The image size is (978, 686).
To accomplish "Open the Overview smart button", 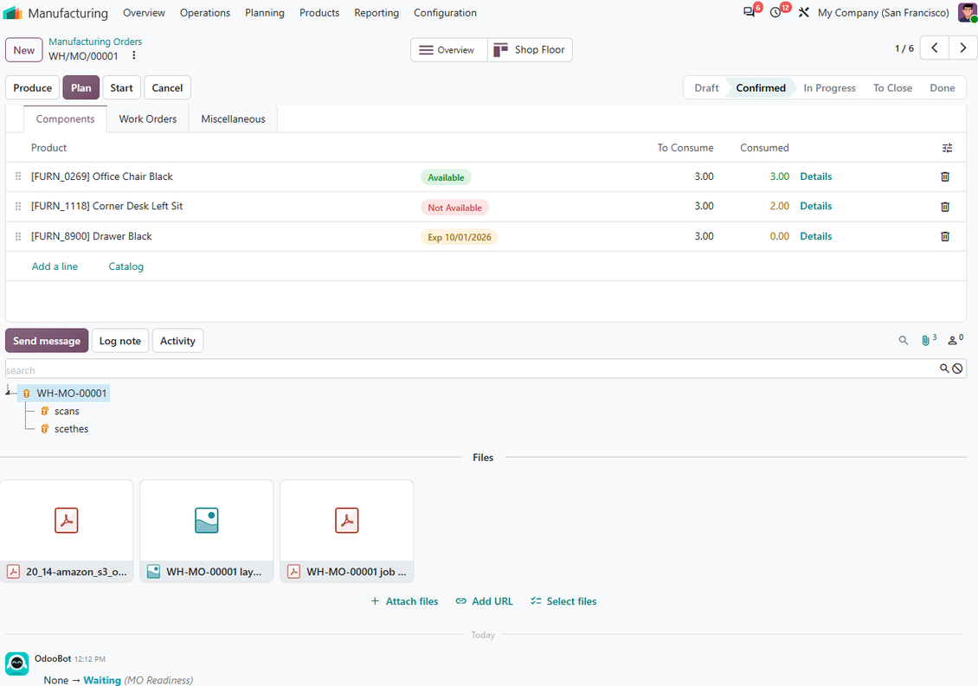I will [x=449, y=50].
